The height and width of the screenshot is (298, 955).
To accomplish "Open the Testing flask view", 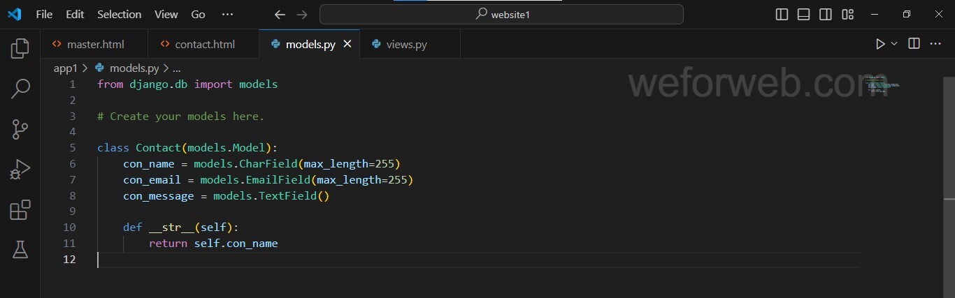I will [20, 250].
